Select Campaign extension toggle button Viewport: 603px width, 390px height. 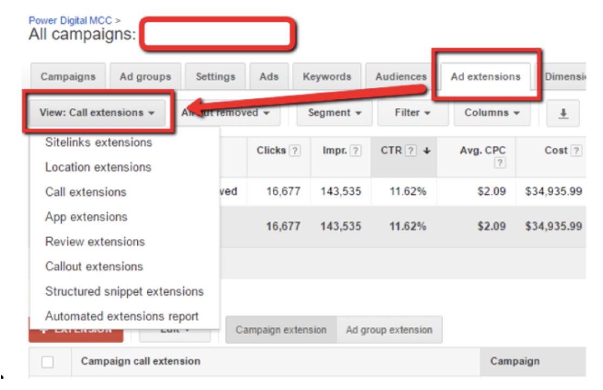[281, 330]
